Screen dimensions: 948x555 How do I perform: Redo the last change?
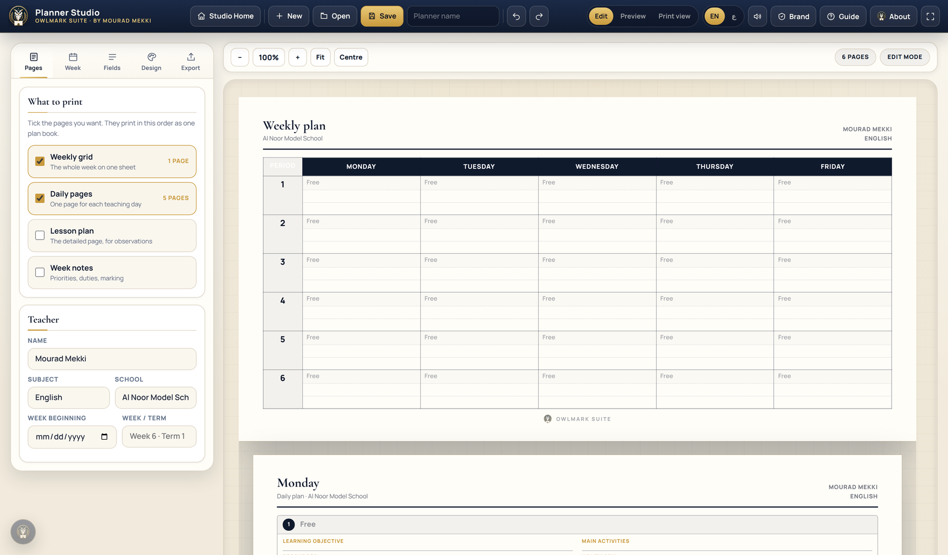pos(539,16)
